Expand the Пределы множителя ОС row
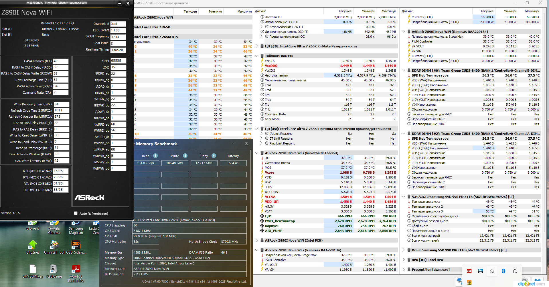549x287 pixels. click(x=261, y=37)
